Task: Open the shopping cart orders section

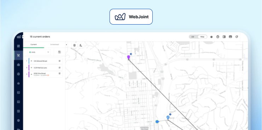Action: (x=18, y=55)
